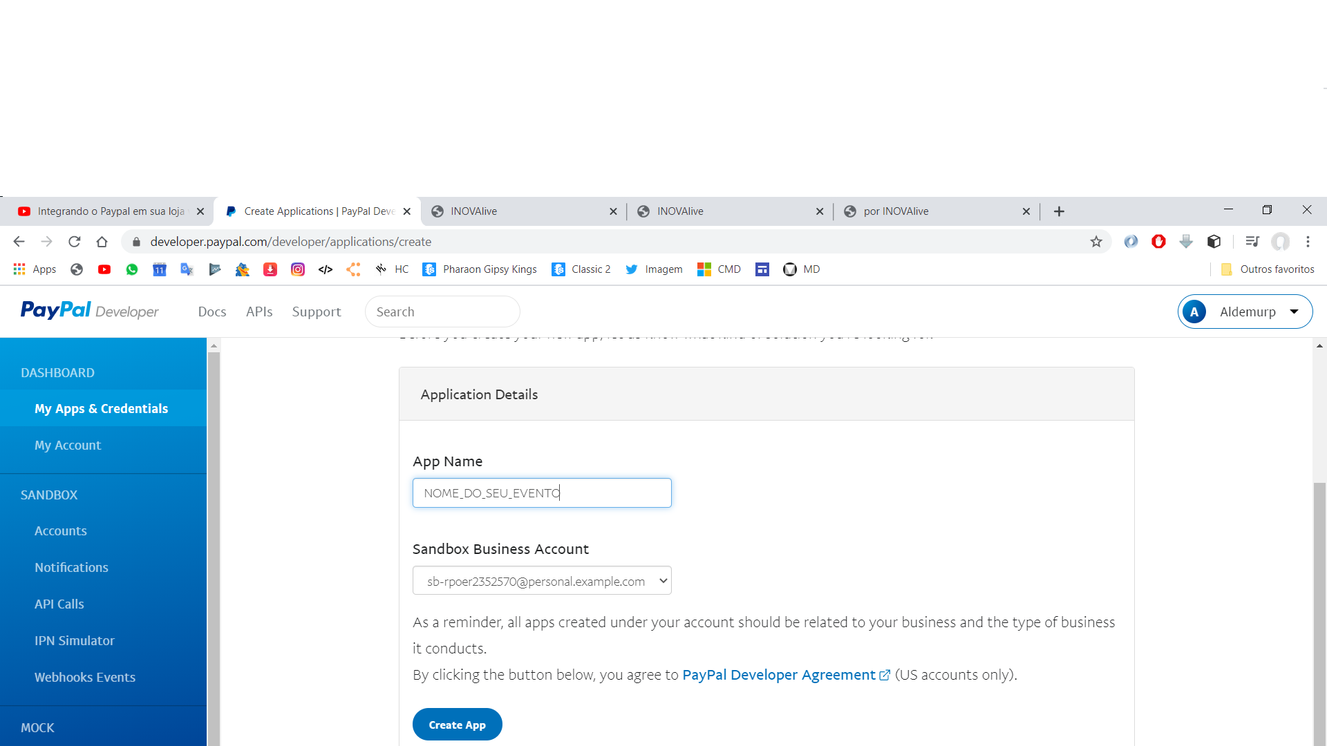Viewport: 1327px width, 746px height.
Task: Click the Instagram bookmark icon
Action: [298, 269]
